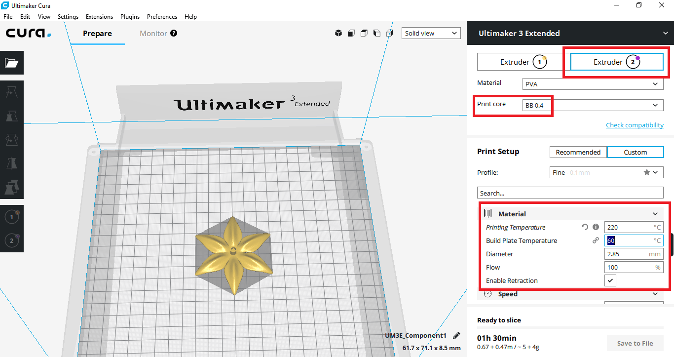Click the Check compatibility link
Image resolution: width=674 pixels, height=357 pixels.
click(x=635, y=125)
